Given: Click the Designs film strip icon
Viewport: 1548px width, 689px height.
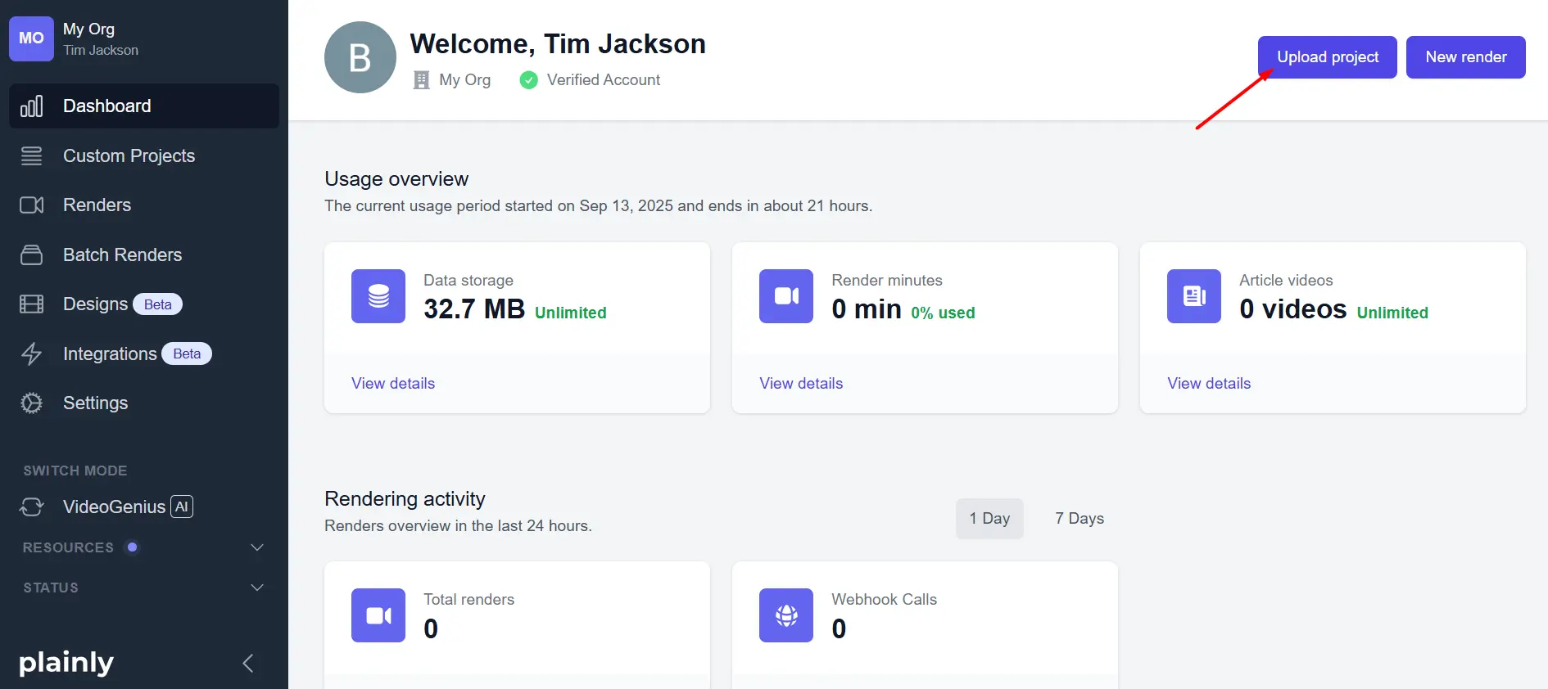Looking at the screenshot, I should coord(31,304).
